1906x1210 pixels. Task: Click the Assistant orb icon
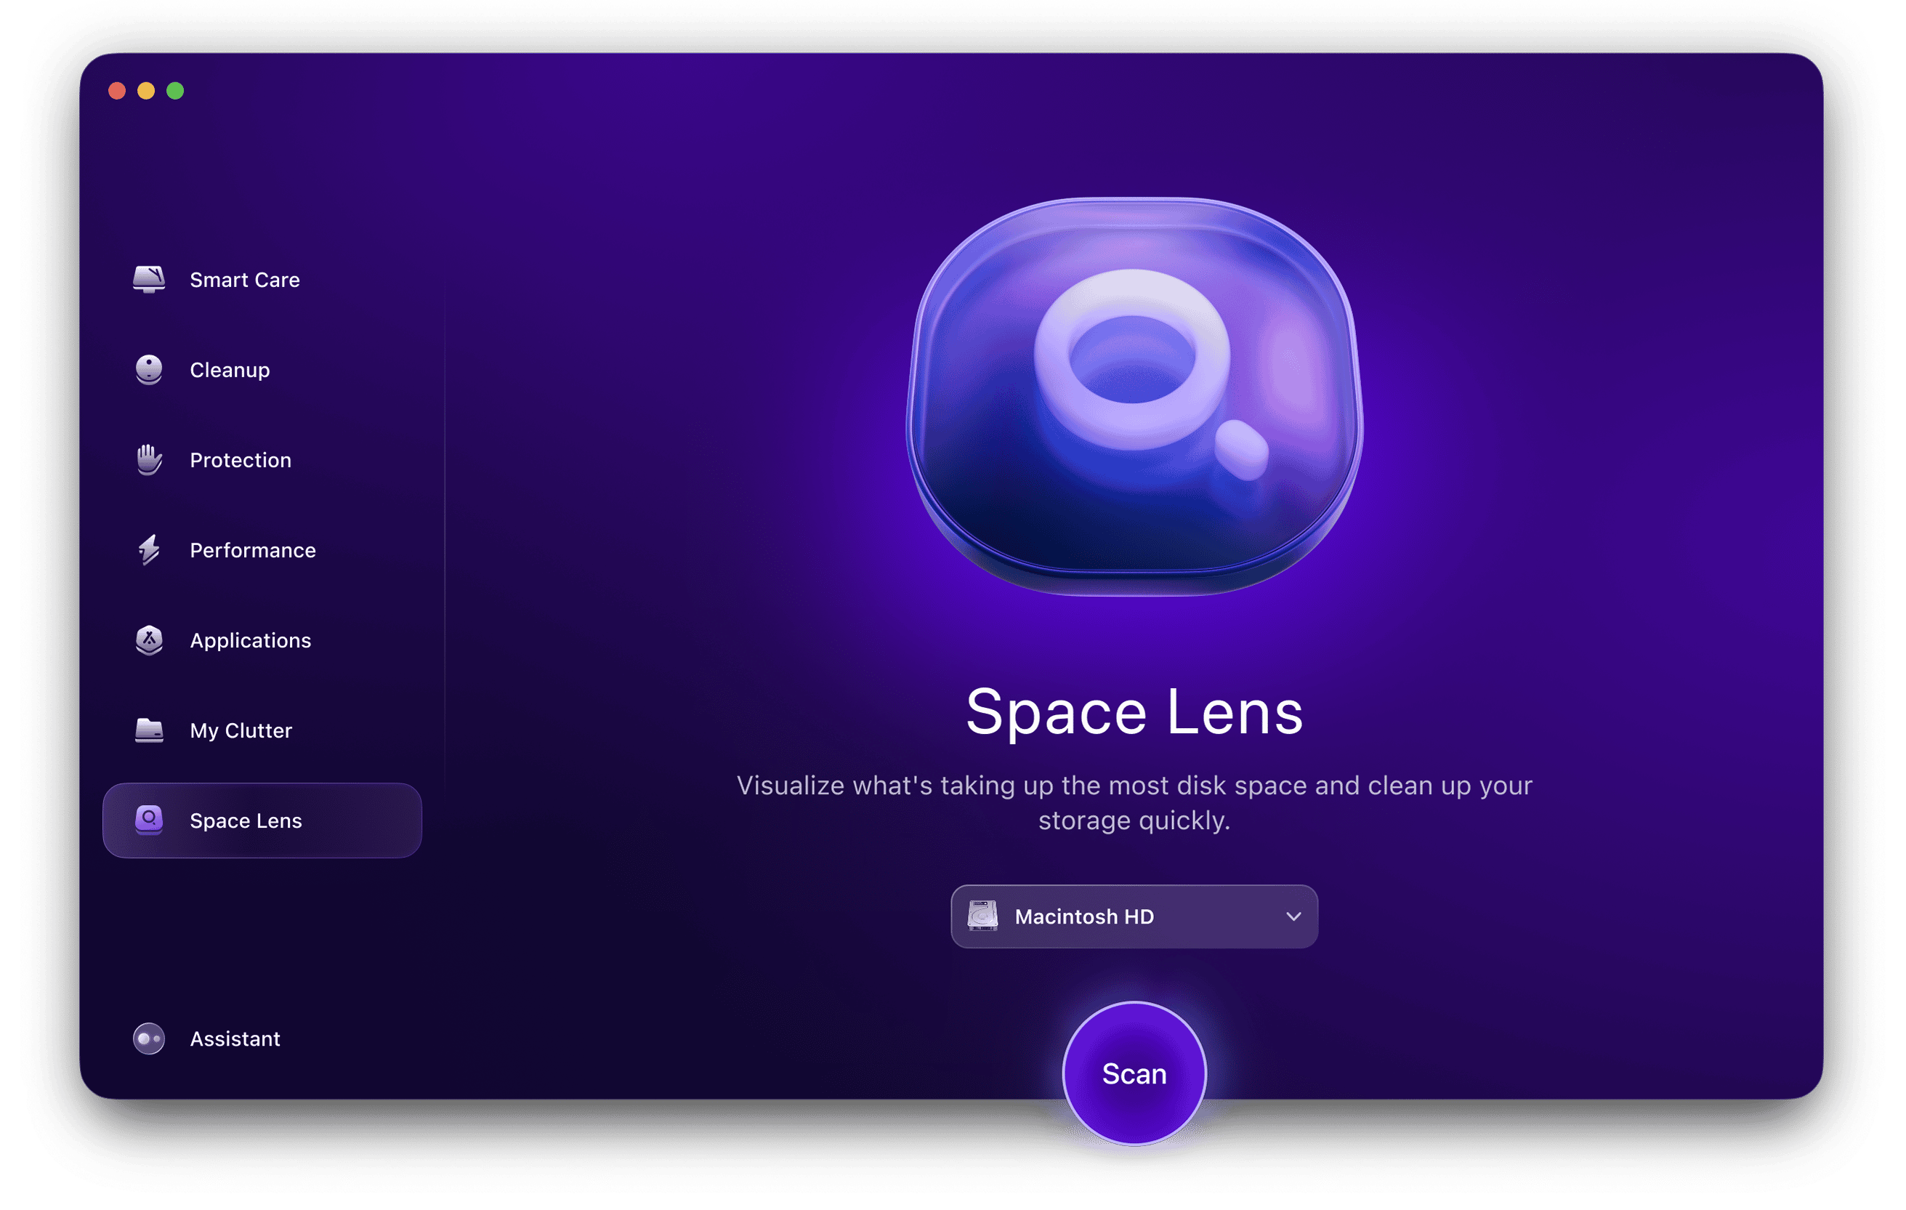click(x=149, y=1038)
